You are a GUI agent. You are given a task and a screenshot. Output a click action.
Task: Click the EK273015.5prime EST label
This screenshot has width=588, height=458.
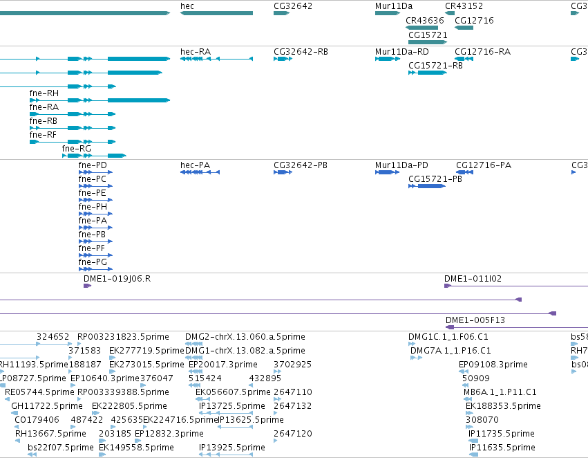[x=146, y=365]
